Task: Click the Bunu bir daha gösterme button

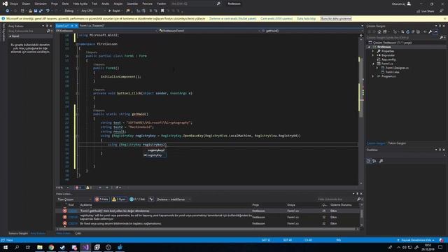Action: click(x=336, y=19)
